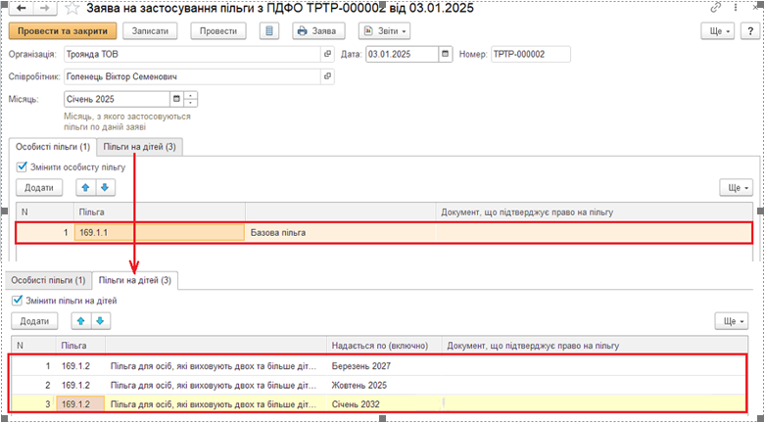
Task: Move row up in Особисті пільги table
Action: (83, 187)
